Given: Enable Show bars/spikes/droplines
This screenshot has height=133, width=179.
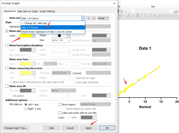Looking at the screenshot, I should (x=7, y=45).
